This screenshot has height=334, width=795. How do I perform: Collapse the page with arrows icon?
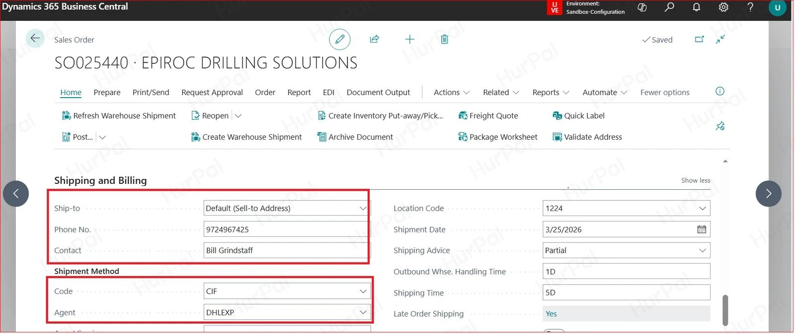coord(720,39)
